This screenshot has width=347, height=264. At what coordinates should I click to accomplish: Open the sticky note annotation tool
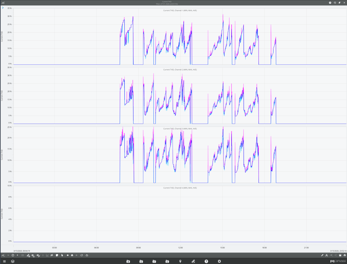click(x=57, y=255)
